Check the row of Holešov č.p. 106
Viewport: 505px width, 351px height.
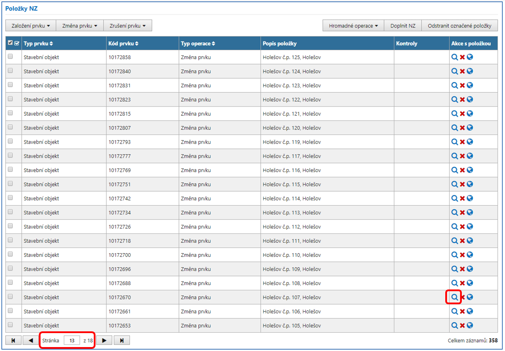pyautogui.click(x=10, y=311)
